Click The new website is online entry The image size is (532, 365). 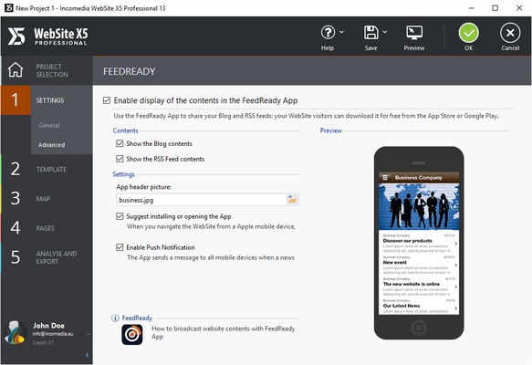tap(419, 287)
